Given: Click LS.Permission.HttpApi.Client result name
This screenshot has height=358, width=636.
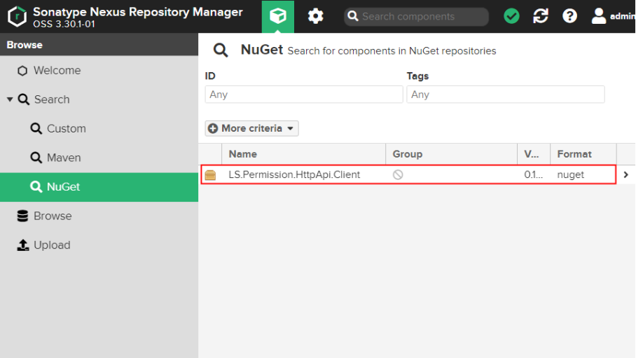Looking at the screenshot, I should (x=294, y=174).
